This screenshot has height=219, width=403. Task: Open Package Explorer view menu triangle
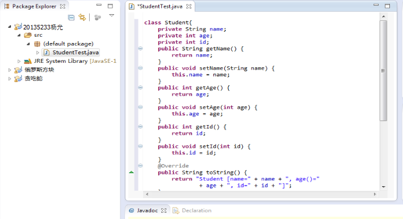coord(112,15)
